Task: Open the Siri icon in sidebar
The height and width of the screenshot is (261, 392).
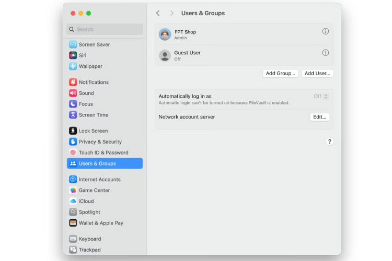Action: (x=73, y=55)
